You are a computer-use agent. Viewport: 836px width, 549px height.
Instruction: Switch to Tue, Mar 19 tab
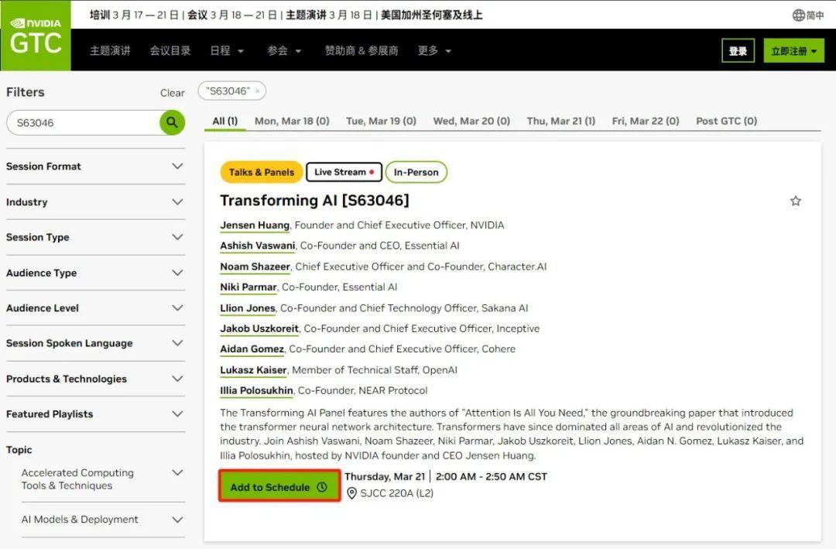[381, 121]
